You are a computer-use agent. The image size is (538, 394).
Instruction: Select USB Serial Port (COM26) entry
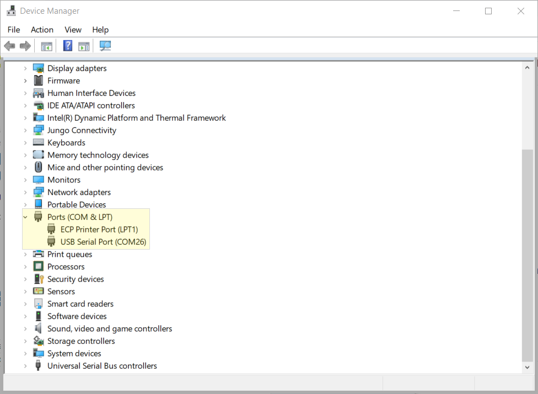(x=103, y=242)
